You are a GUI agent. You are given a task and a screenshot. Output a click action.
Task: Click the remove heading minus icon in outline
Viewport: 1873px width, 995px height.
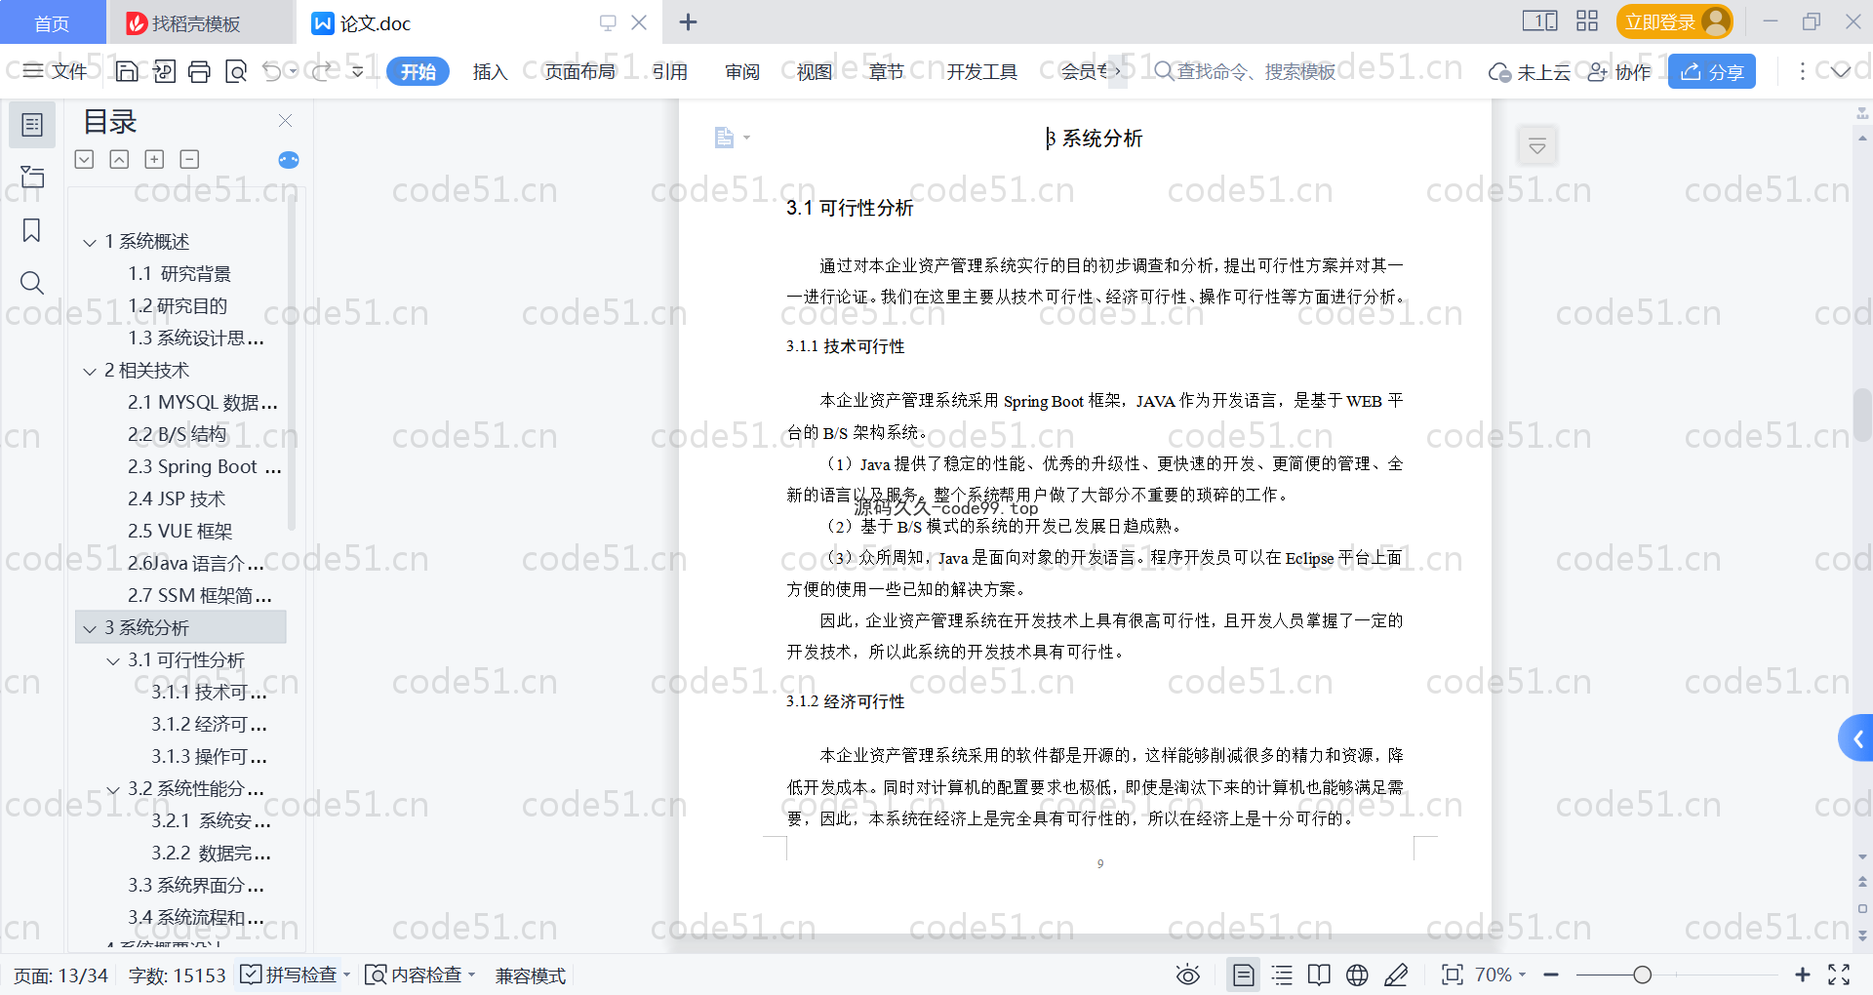click(189, 159)
